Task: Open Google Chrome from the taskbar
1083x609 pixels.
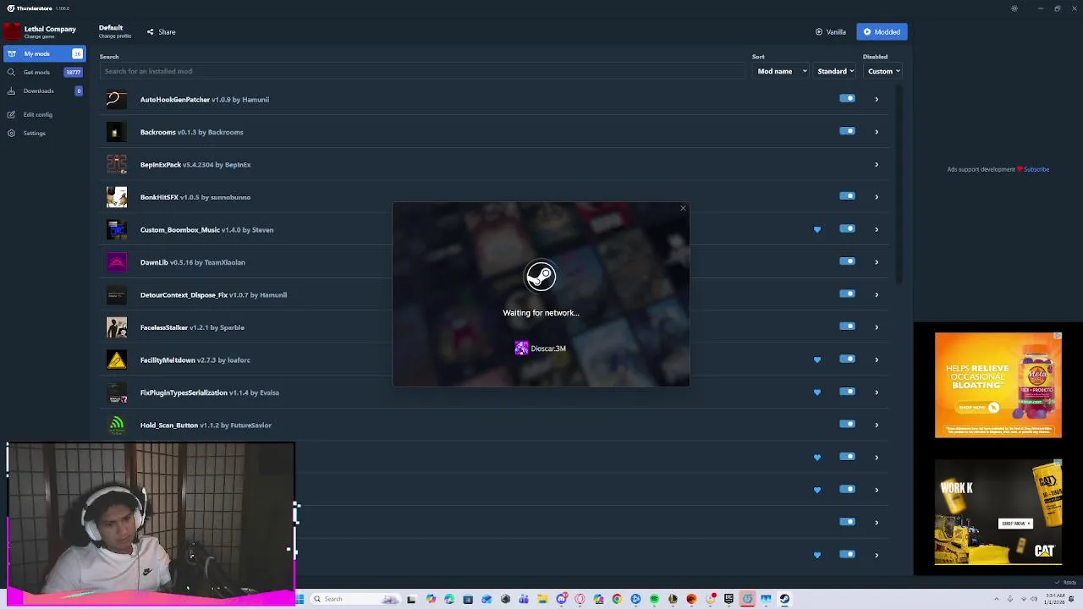Action: [617, 599]
